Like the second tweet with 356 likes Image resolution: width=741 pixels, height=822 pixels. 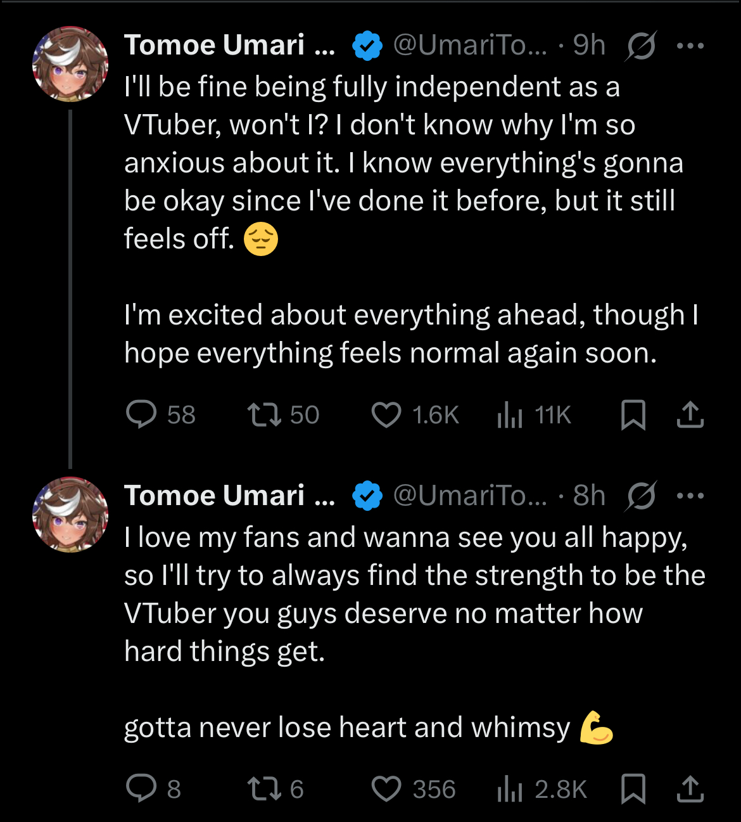point(386,788)
